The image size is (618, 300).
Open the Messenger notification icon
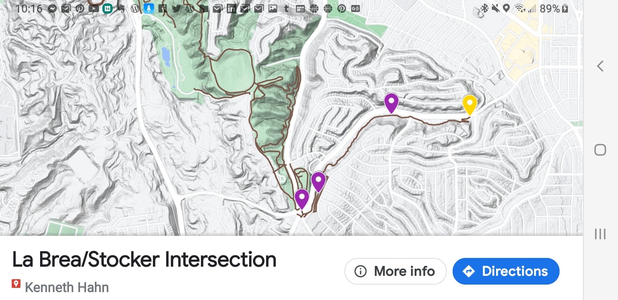click(53, 8)
